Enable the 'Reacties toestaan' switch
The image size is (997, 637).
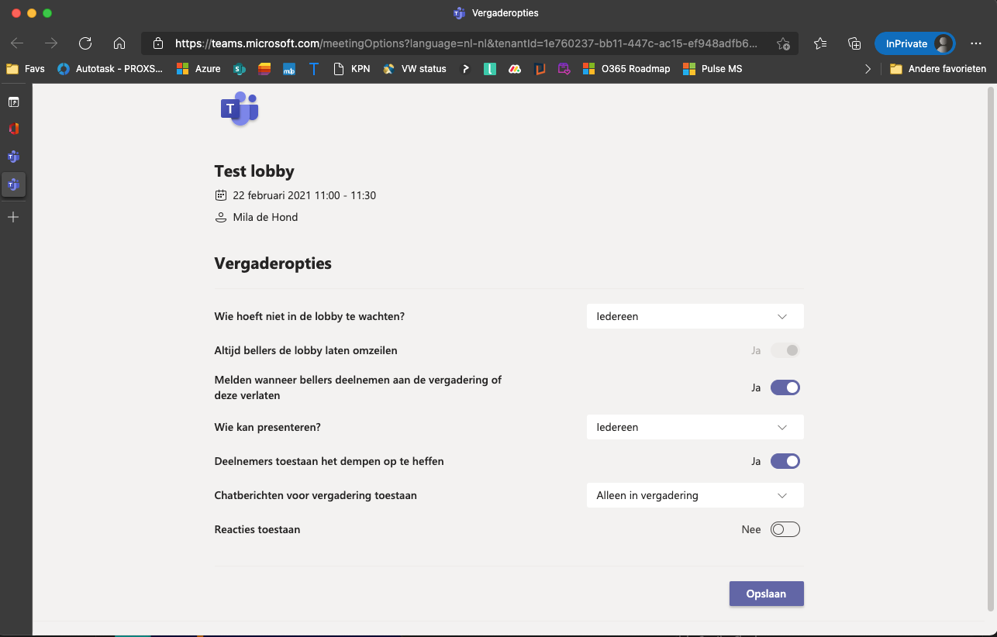pyautogui.click(x=785, y=529)
